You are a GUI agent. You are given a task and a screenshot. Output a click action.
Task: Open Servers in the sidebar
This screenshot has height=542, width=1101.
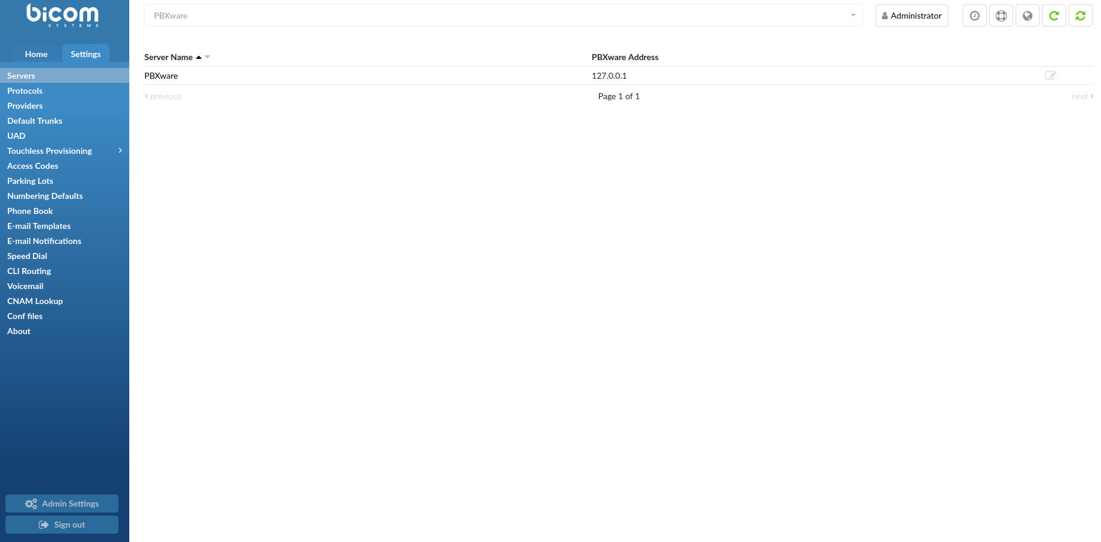click(64, 76)
